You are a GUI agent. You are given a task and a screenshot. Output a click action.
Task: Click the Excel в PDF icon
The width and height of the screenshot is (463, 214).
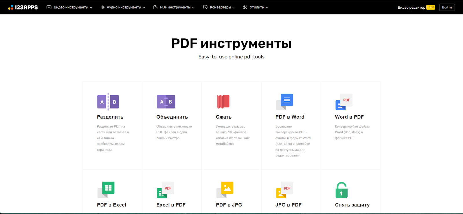[x=165, y=190]
